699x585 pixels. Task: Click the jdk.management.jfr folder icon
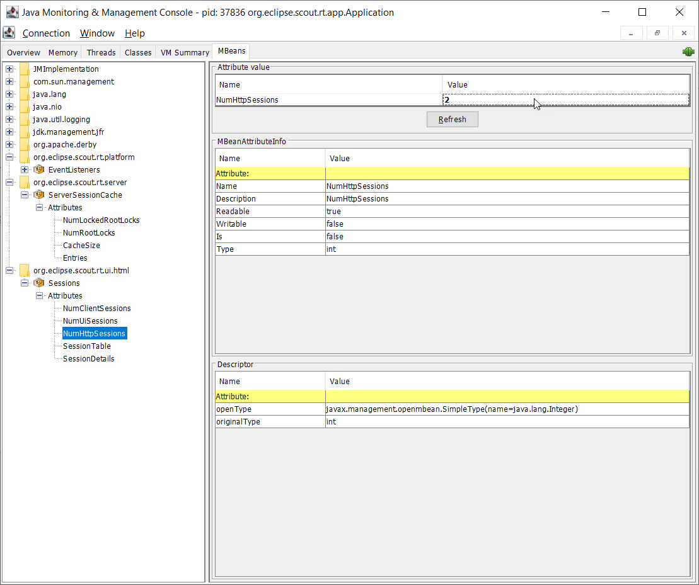pos(25,132)
